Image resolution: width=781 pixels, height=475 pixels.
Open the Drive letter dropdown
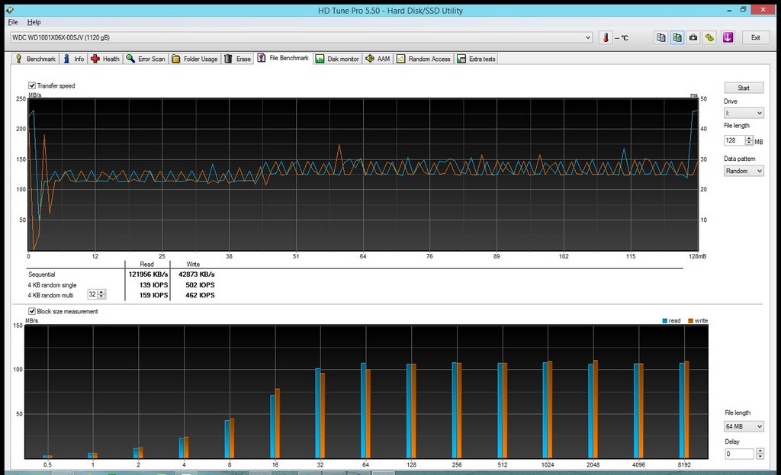coord(744,113)
